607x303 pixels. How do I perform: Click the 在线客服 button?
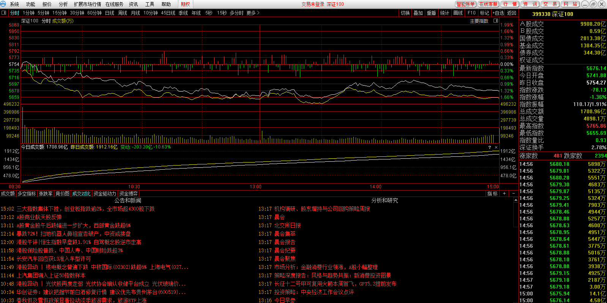tap(488, 4)
